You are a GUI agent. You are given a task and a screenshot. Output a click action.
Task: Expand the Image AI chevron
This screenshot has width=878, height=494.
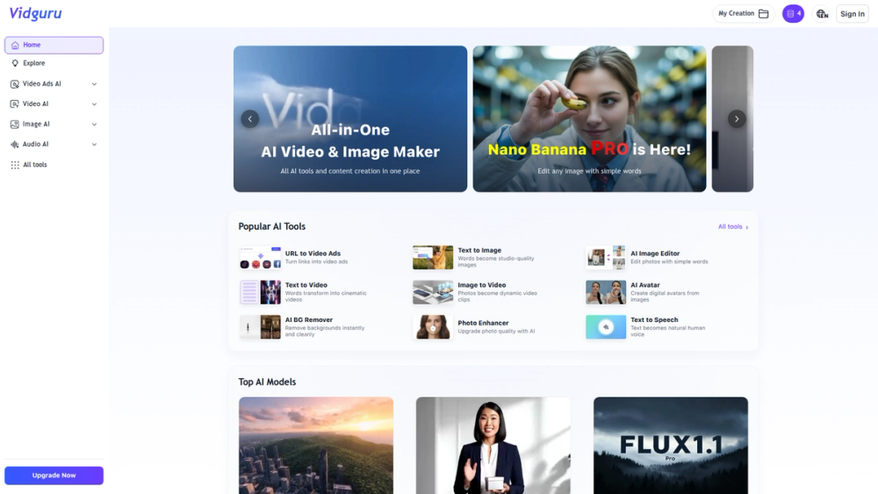pyautogui.click(x=94, y=125)
